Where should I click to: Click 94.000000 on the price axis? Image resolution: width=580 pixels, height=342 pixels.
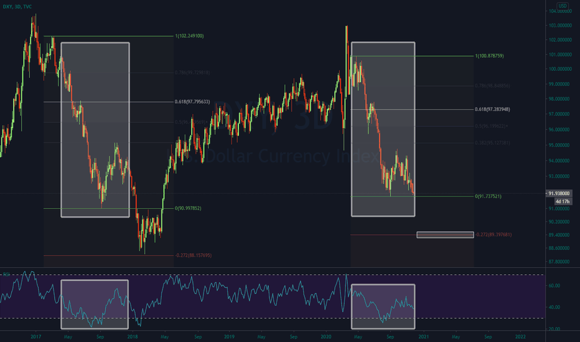[559, 161]
